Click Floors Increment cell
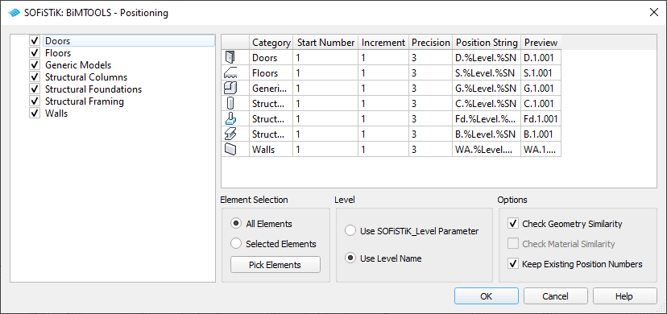667x314 pixels. pyautogui.click(x=383, y=73)
